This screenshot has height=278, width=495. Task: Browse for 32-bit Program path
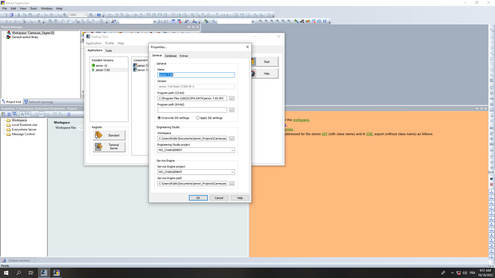point(232,99)
